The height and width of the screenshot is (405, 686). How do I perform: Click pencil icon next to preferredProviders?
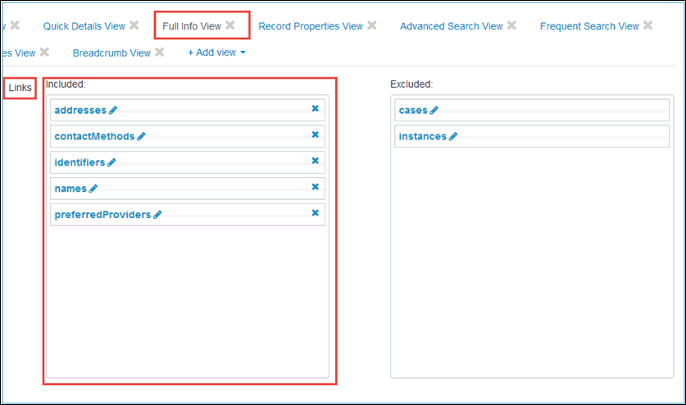click(157, 215)
